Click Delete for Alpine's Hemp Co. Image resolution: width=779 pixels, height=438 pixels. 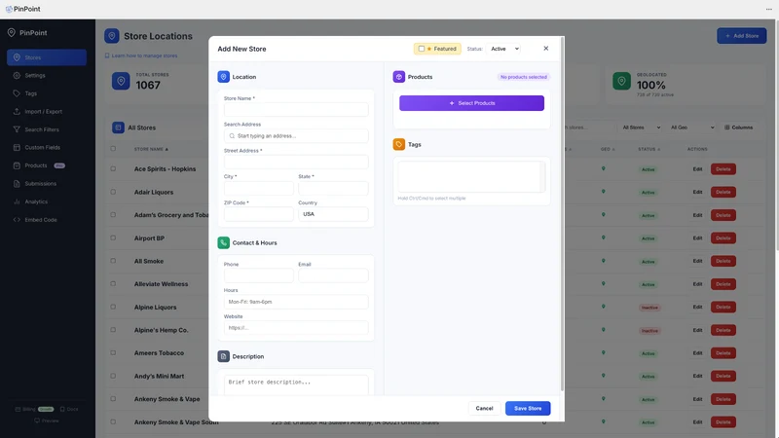[723, 330]
